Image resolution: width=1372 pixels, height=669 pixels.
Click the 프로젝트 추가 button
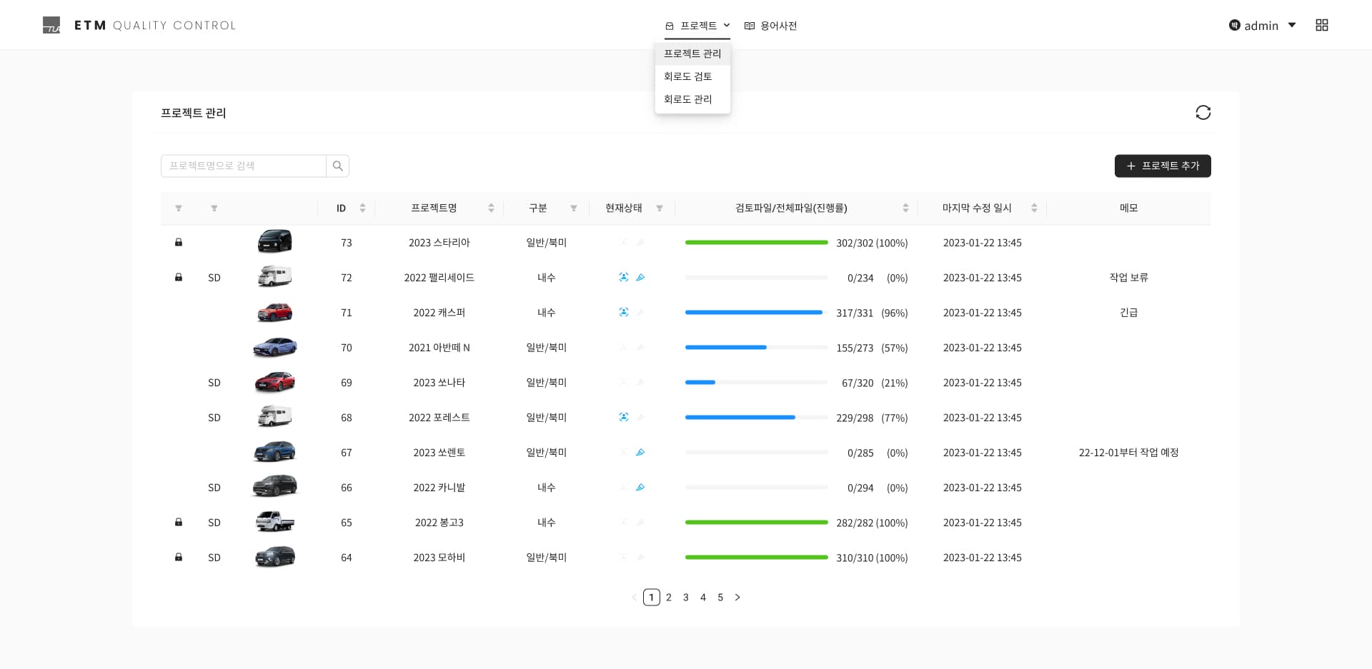pyautogui.click(x=1162, y=166)
